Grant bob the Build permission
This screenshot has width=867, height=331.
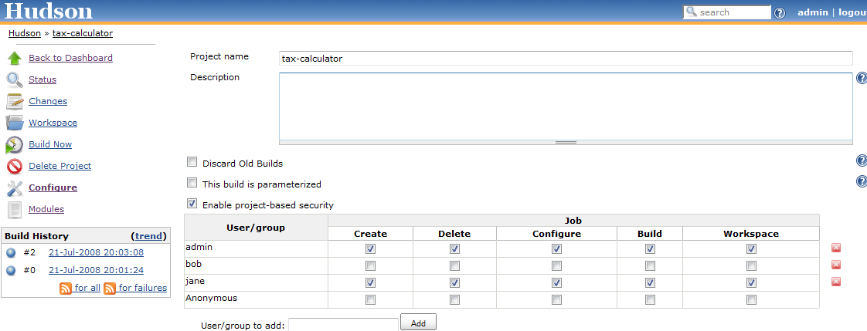(651, 266)
